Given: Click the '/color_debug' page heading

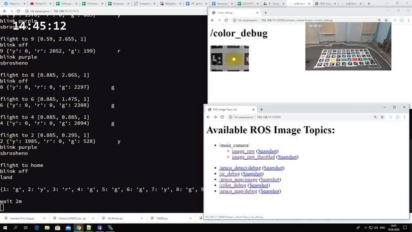Looking at the screenshot, I should 239,34.
